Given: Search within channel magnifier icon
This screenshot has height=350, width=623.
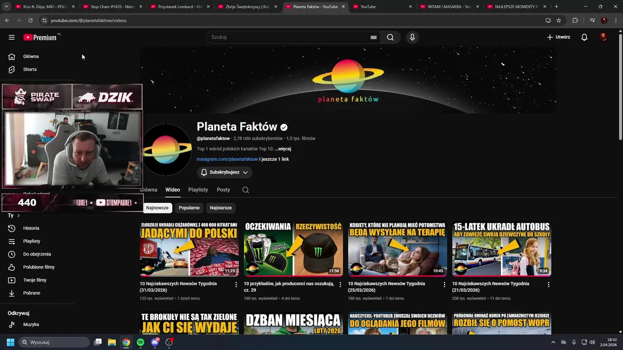Looking at the screenshot, I should (245, 190).
